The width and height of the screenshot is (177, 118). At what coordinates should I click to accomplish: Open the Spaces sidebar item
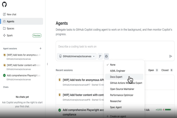point(10,28)
